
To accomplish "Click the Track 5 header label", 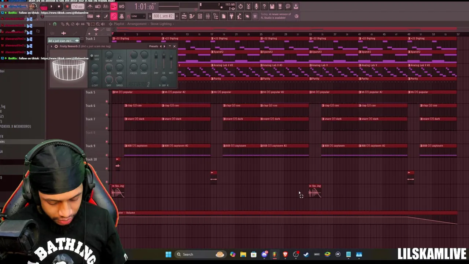I will coord(90,92).
